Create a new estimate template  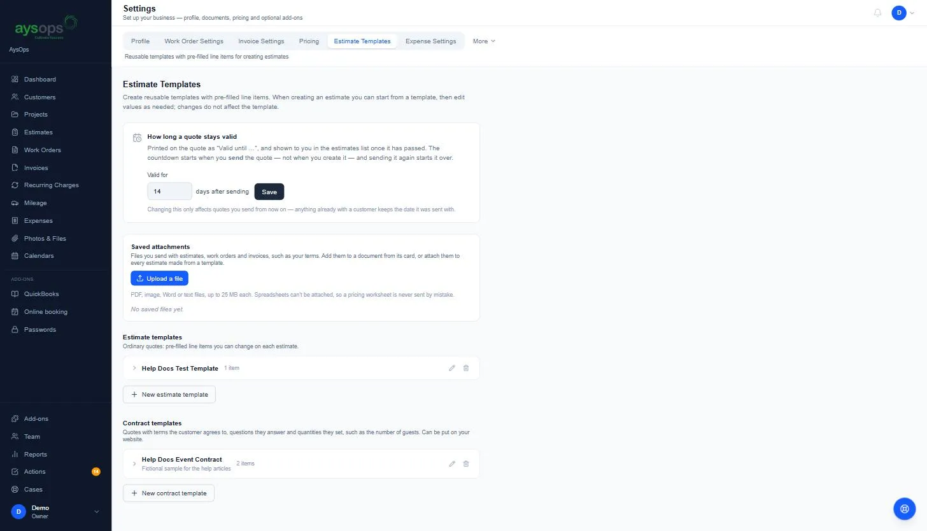pyautogui.click(x=169, y=395)
